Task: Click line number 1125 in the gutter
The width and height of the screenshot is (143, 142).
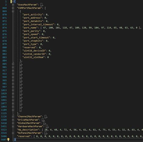Action: coord(4,113)
